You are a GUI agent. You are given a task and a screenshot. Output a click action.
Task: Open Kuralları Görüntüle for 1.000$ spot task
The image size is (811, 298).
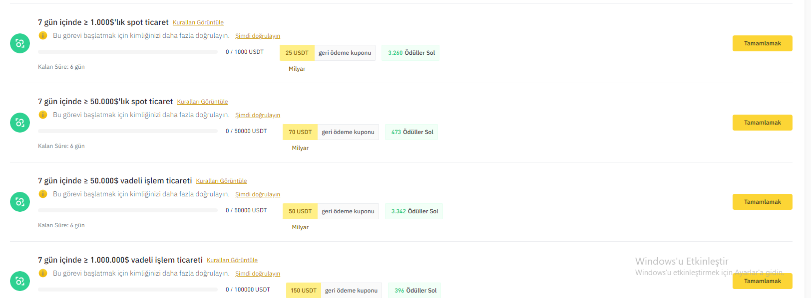click(198, 22)
